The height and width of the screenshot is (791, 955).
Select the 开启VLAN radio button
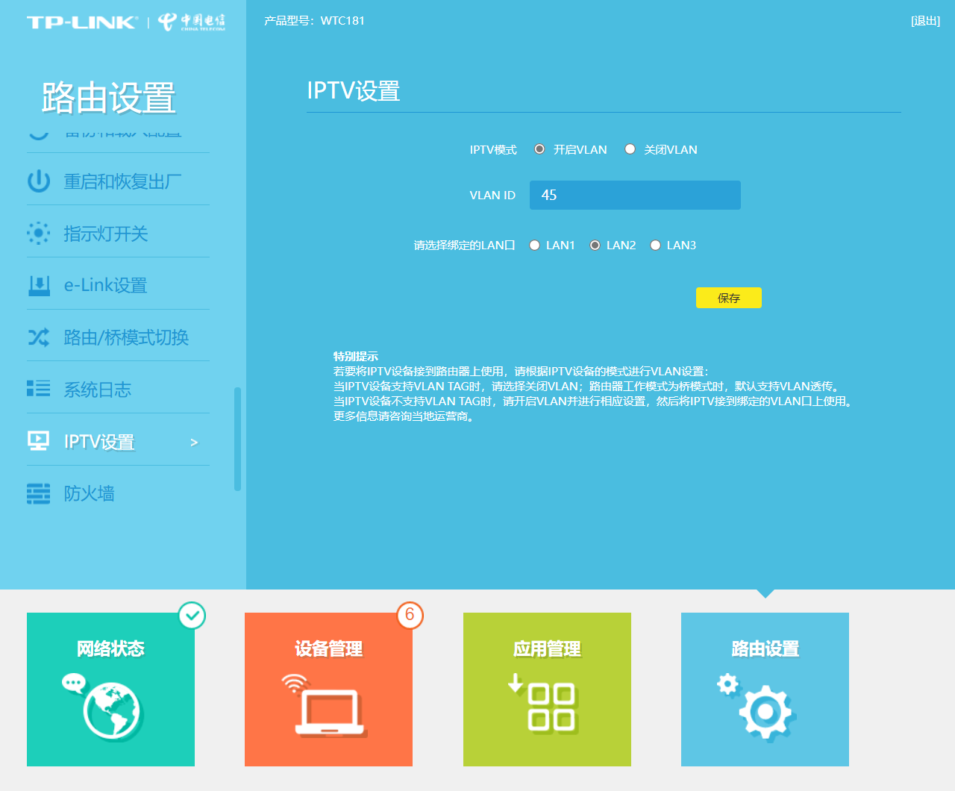(539, 149)
